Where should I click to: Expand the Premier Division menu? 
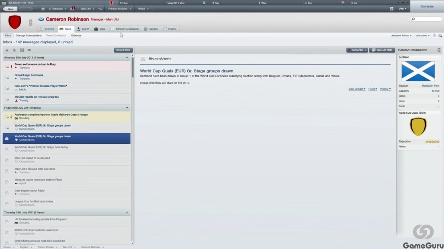(x=119, y=9)
